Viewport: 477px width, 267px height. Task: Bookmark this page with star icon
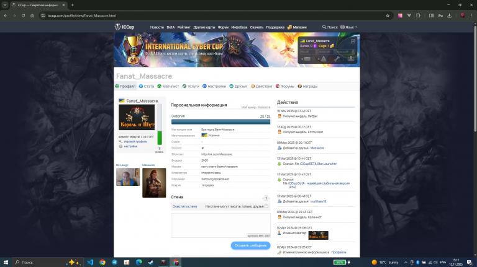pos(388,15)
